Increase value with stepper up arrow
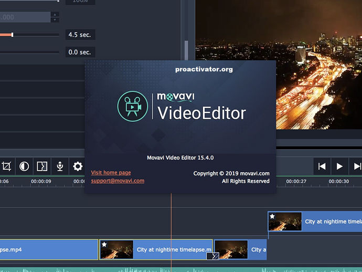This screenshot has width=362, height=272. point(55,15)
